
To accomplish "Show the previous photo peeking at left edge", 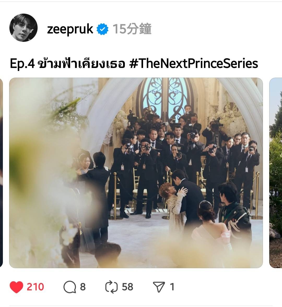I will (x=1, y=173).
